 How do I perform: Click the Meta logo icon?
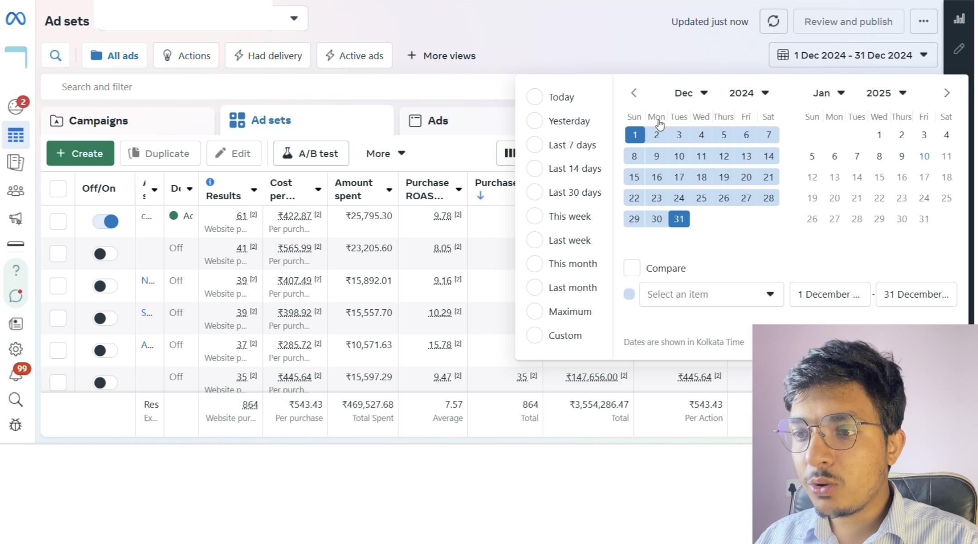pos(16,19)
